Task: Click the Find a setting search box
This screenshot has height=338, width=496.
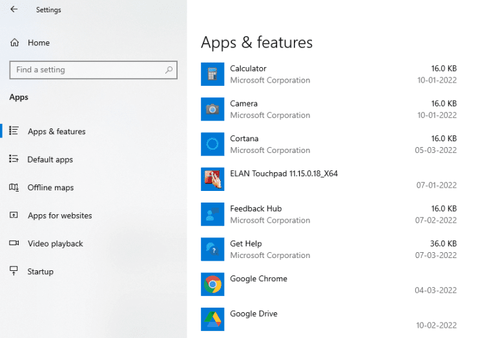Action: coord(87,70)
